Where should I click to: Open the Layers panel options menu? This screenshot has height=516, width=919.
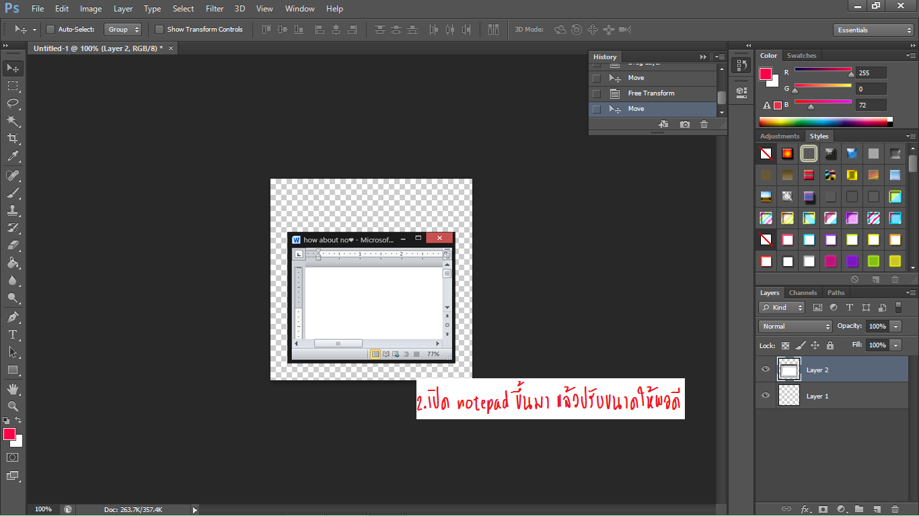pyautogui.click(x=910, y=293)
